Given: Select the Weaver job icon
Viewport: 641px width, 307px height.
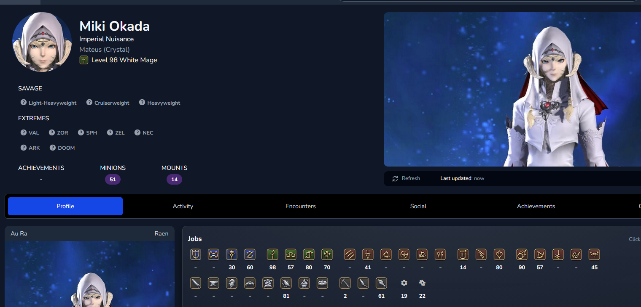Looking at the screenshot, I should (286, 283).
